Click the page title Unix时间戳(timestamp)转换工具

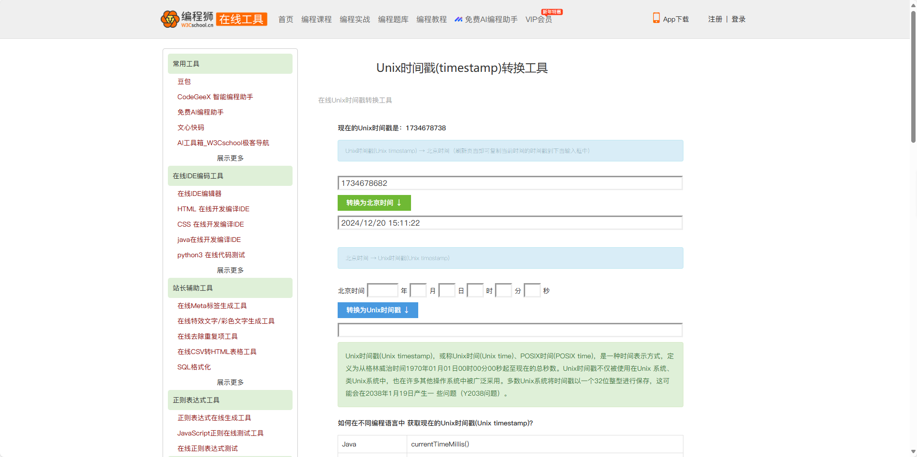(x=462, y=68)
